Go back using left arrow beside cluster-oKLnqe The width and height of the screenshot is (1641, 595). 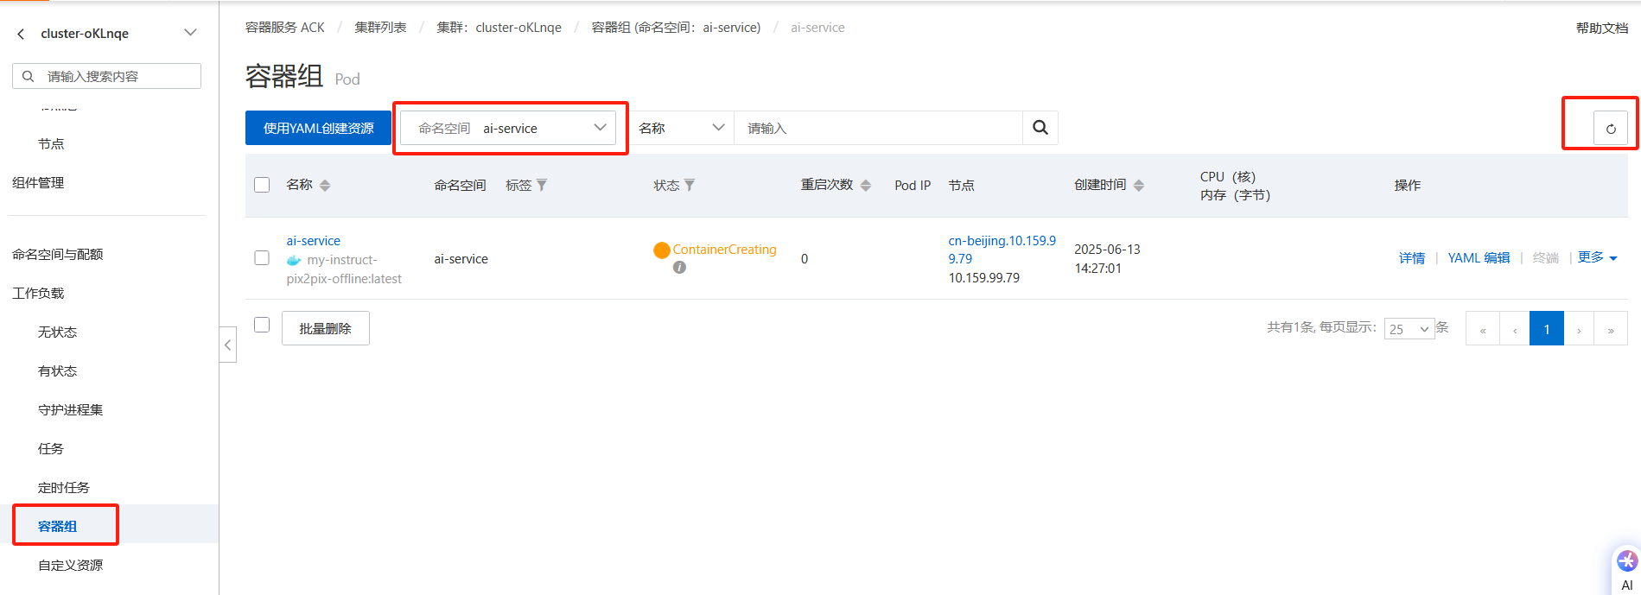pos(21,34)
